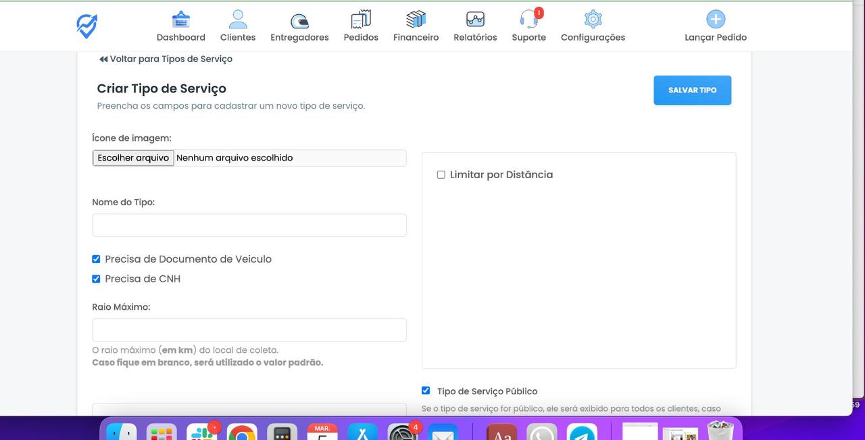View Pedidos using the receipt icon

pyautogui.click(x=360, y=18)
